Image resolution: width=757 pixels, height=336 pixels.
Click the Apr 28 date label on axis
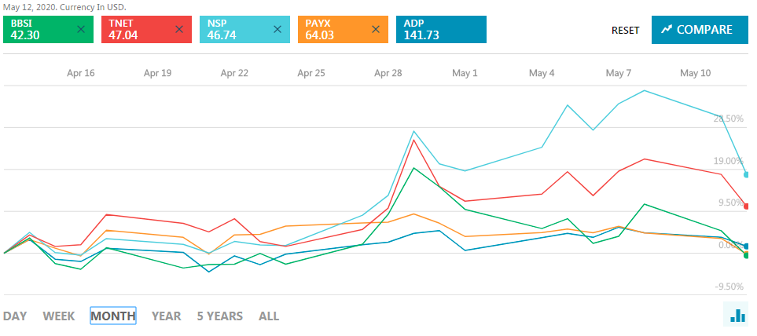pos(388,73)
